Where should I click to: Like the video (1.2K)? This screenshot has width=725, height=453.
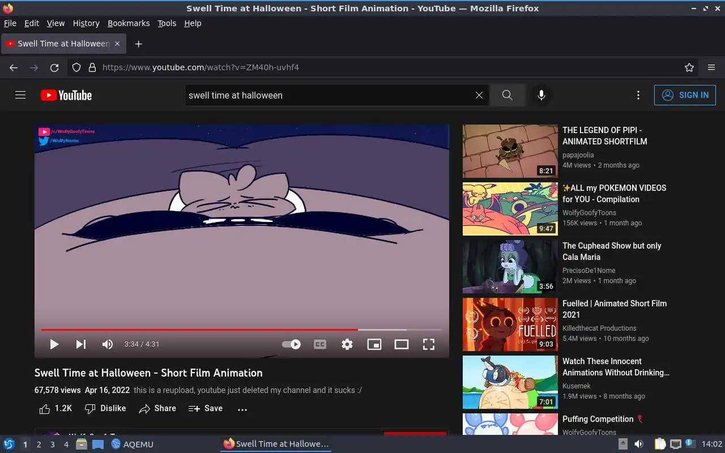(x=56, y=408)
